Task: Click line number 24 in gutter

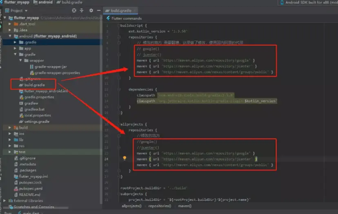Action: 107,159
